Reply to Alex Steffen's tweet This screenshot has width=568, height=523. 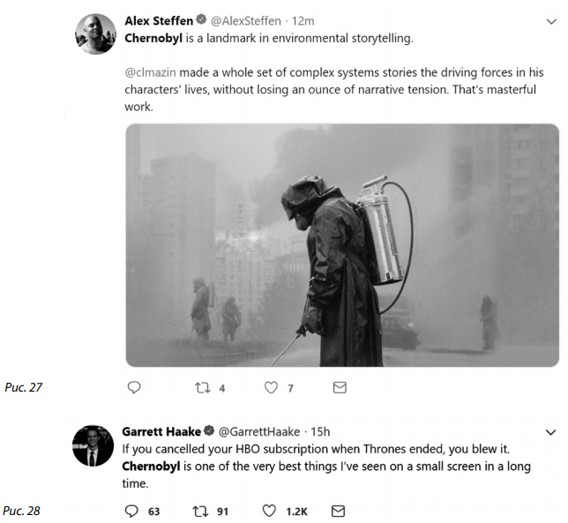134,387
